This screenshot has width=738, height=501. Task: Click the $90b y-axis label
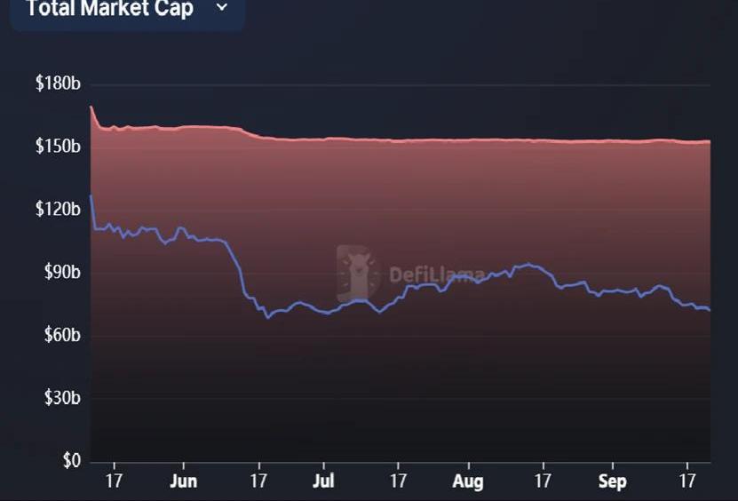[61, 272]
